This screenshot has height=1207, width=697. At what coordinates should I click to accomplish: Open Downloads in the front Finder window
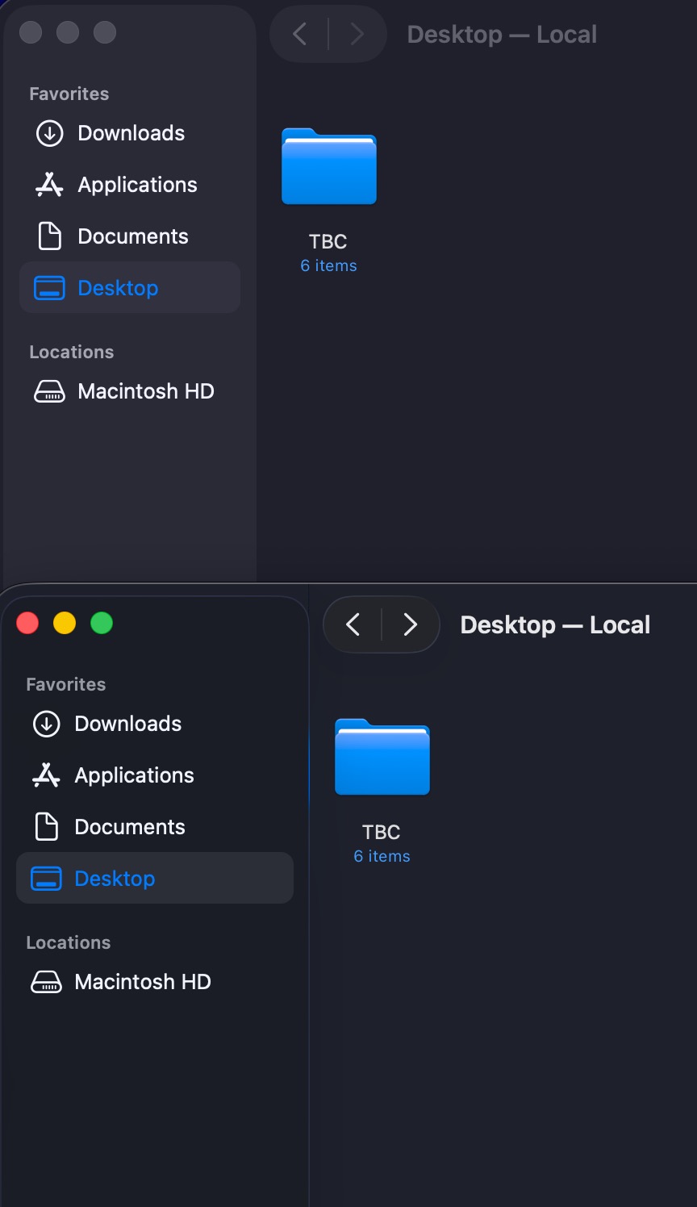(155, 724)
